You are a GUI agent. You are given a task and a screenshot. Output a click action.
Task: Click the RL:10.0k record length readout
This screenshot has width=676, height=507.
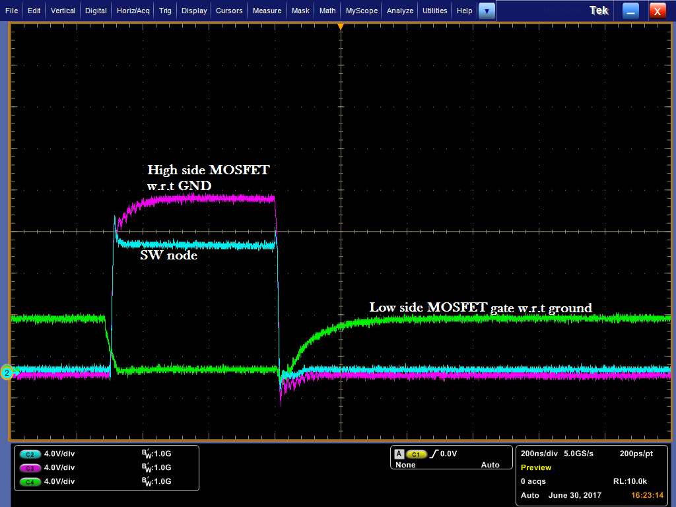tap(630, 481)
